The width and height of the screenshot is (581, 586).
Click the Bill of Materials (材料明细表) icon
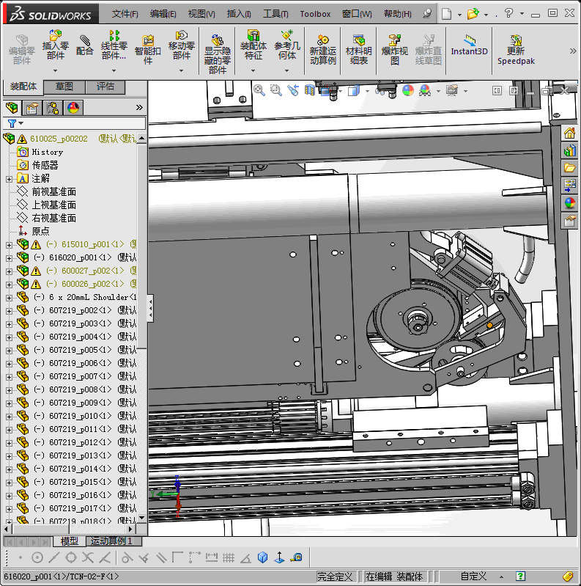pos(358,50)
